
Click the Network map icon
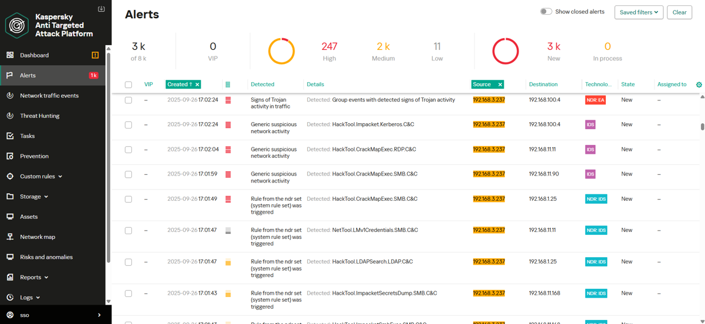click(x=10, y=237)
